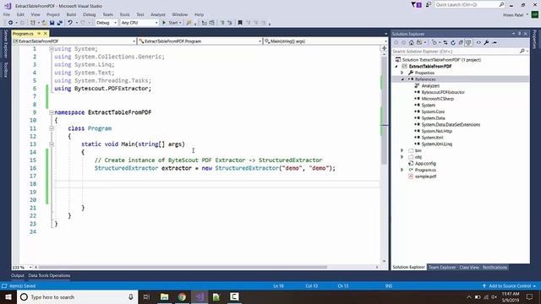Open the Any CPU platform dropdown
This screenshot has height=304, width=541.
tap(139, 23)
